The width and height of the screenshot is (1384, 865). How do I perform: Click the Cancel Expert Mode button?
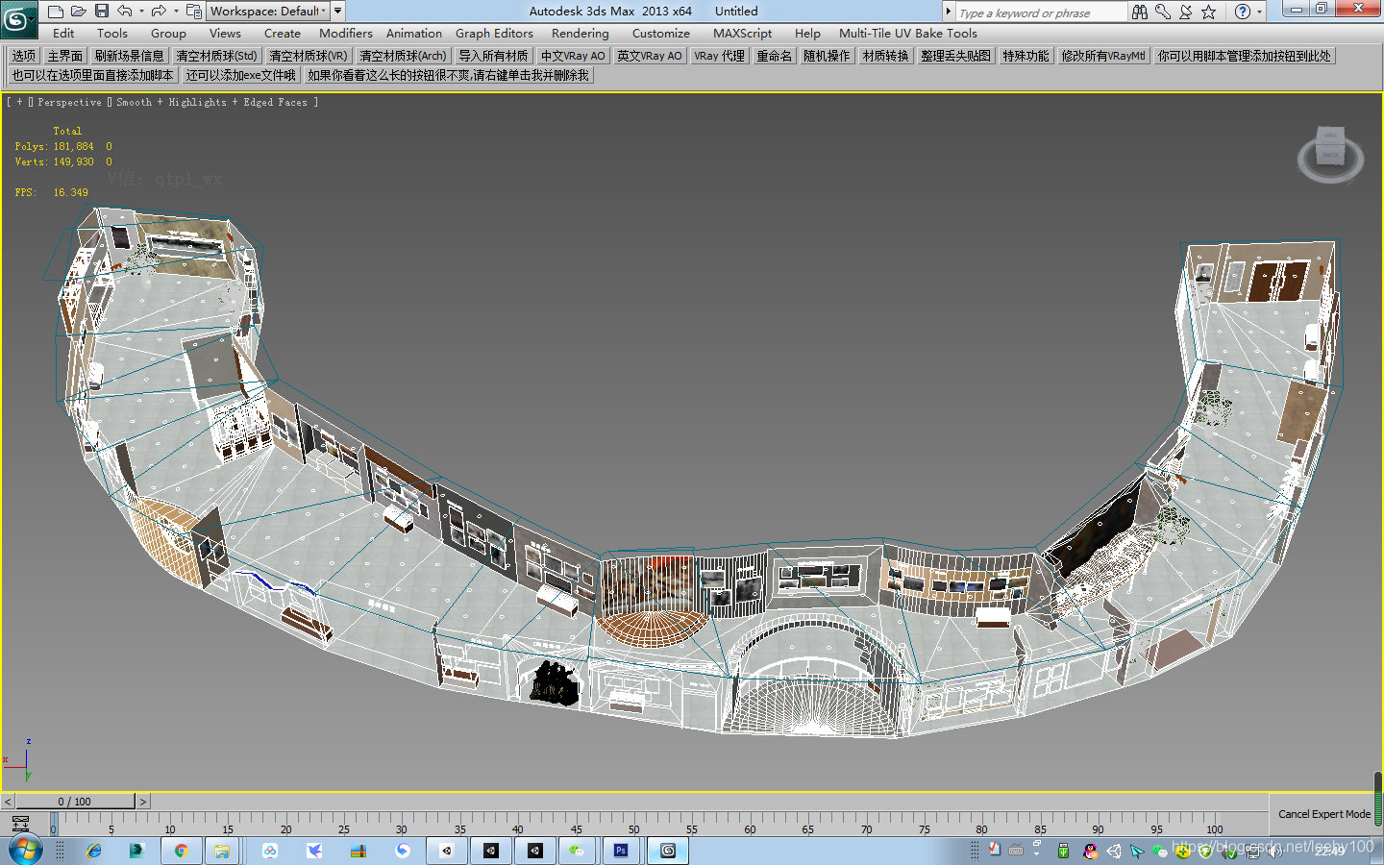pos(1323,814)
